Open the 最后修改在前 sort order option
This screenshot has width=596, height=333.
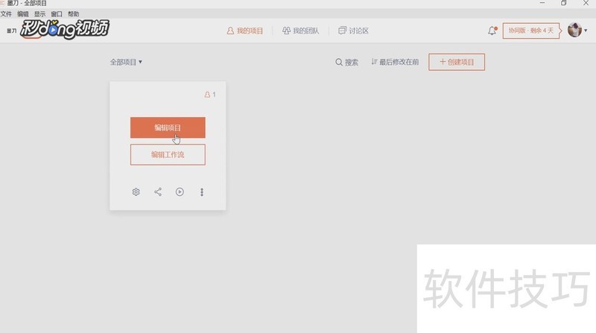pyautogui.click(x=395, y=62)
